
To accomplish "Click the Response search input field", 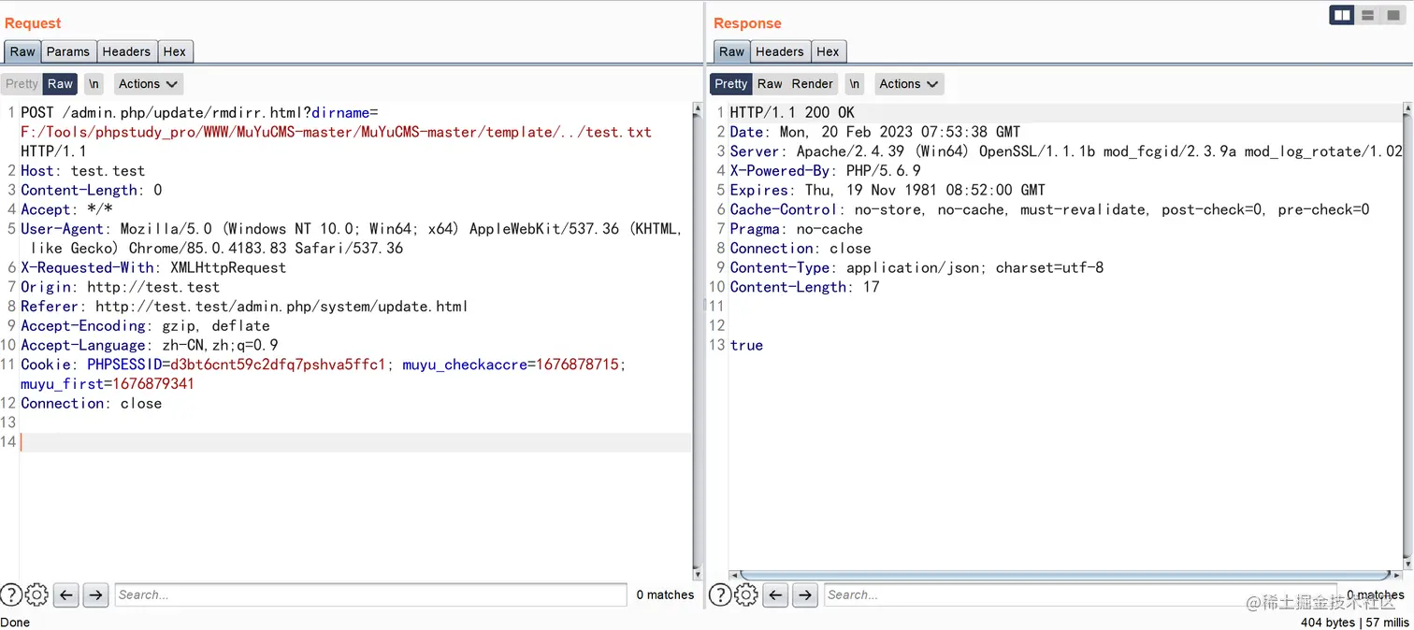I will (1080, 594).
